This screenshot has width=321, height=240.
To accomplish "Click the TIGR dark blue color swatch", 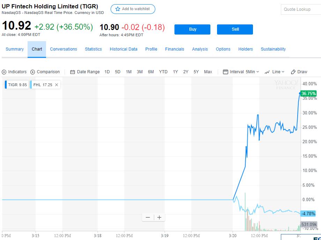I will 6,85.
